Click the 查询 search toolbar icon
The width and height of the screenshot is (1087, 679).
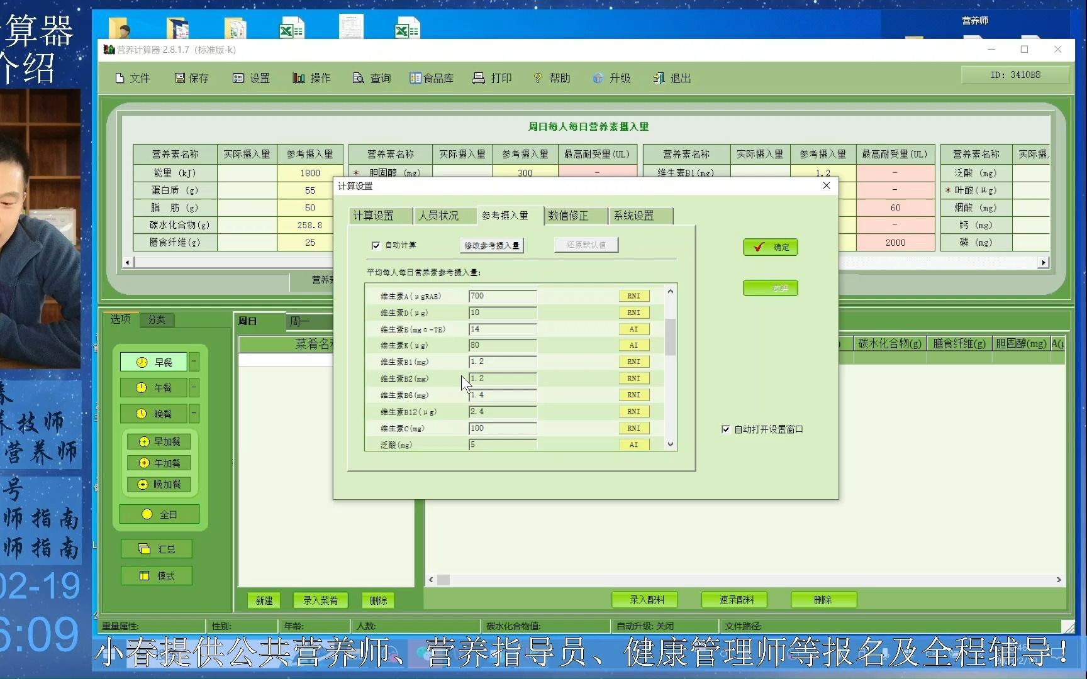(x=372, y=78)
